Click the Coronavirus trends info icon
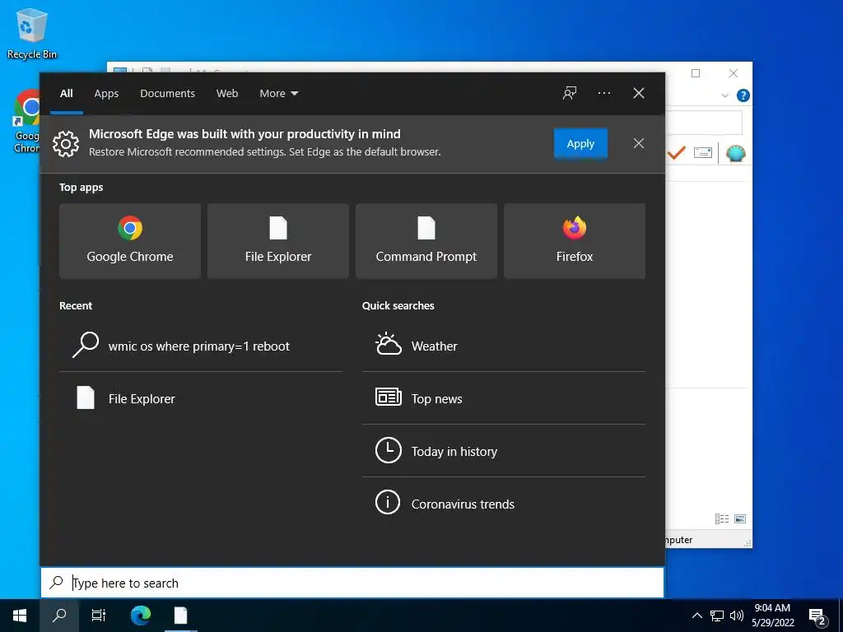 coord(388,504)
